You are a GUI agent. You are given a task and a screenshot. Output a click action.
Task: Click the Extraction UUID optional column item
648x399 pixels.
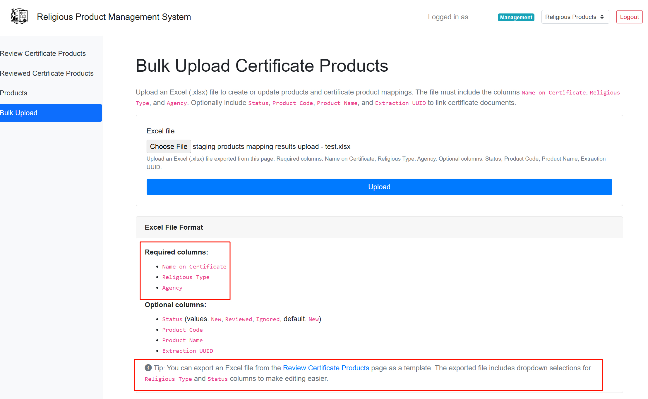click(x=187, y=351)
